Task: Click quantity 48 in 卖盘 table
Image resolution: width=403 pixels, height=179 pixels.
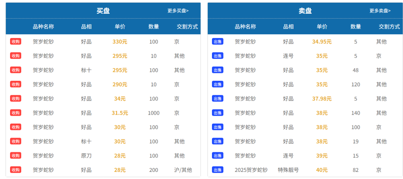Action: coord(356,70)
